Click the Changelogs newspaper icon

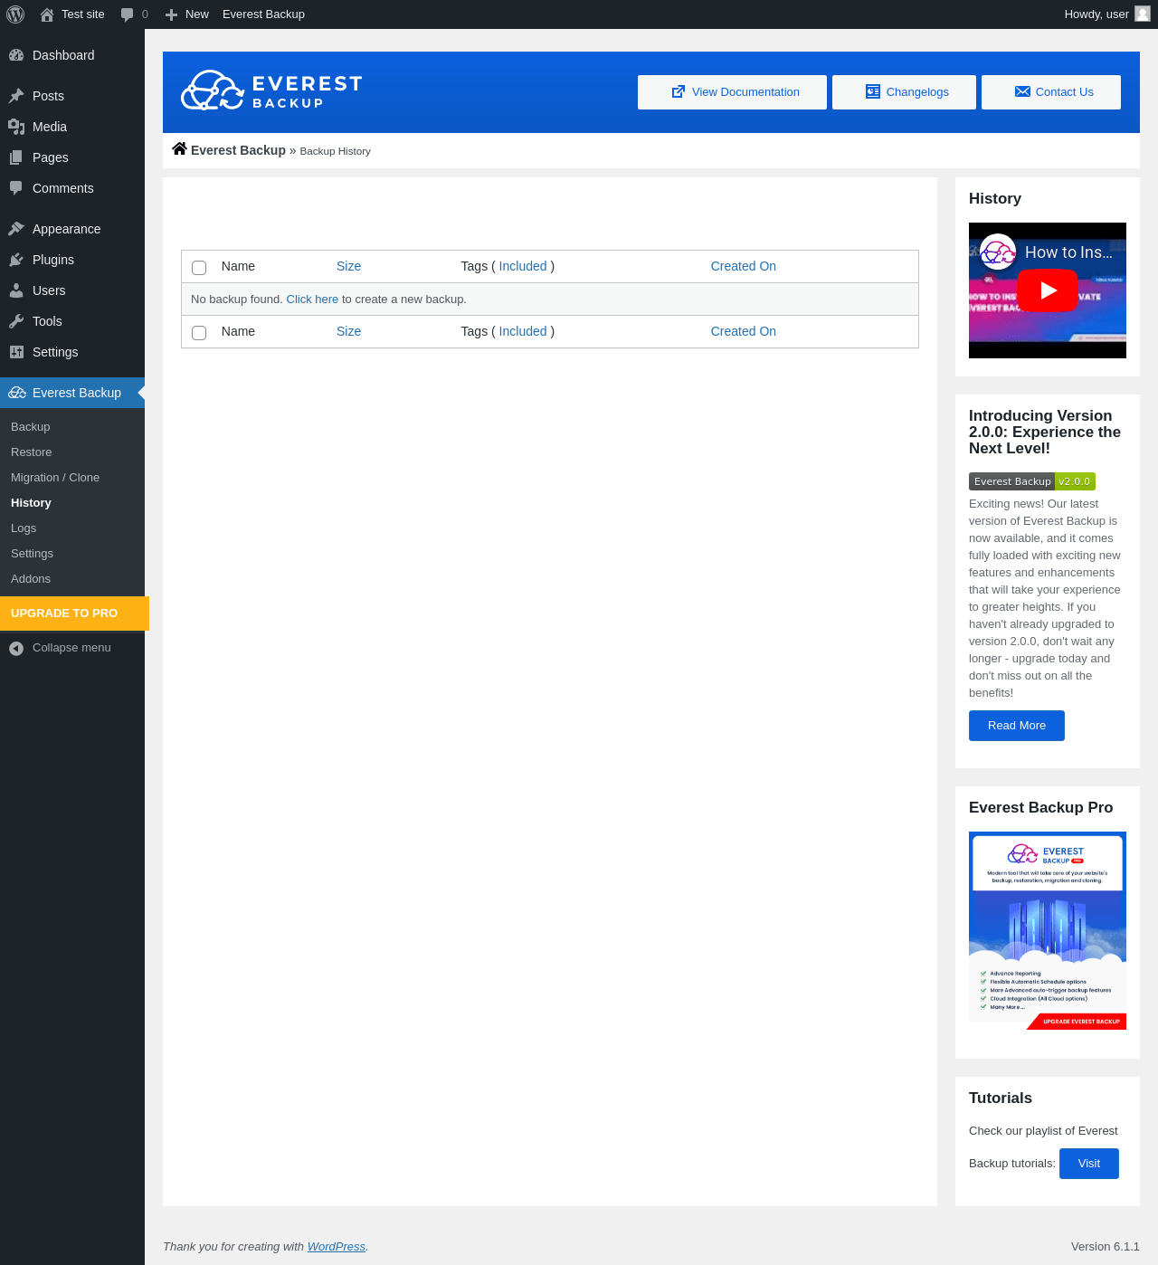tap(873, 91)
